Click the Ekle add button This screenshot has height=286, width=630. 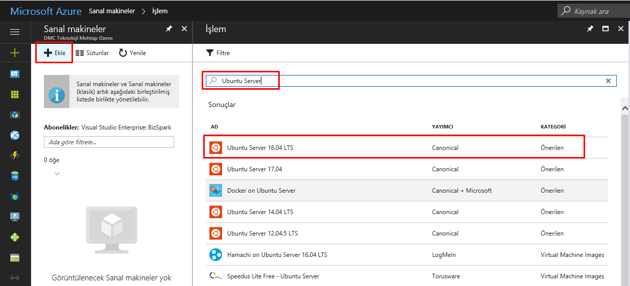tap(54, 53)
